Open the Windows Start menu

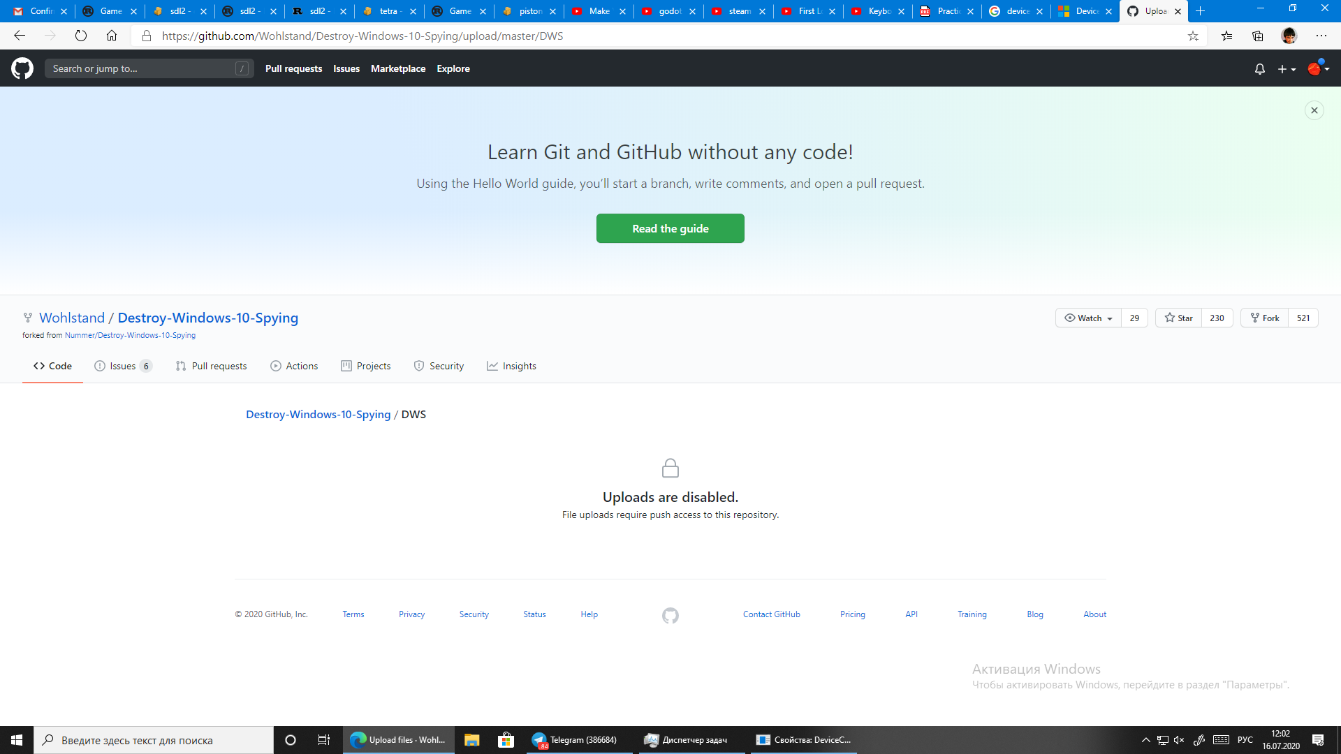pos(17,740)
